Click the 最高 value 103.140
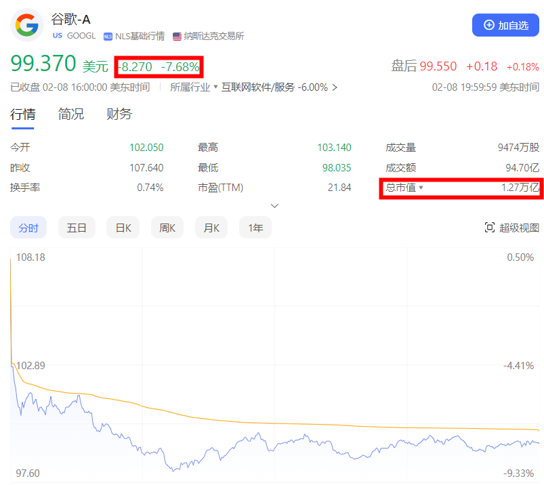This screenshot has width=544, height=485. point(334,148)
